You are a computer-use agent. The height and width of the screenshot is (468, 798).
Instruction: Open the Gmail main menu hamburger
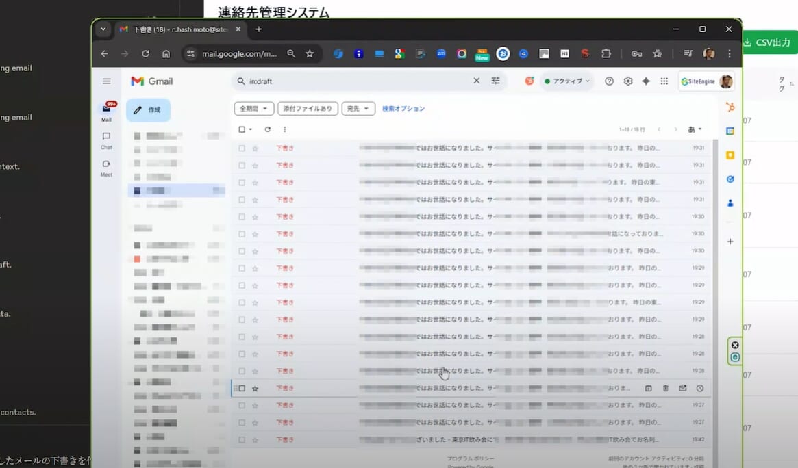[106, 81]
